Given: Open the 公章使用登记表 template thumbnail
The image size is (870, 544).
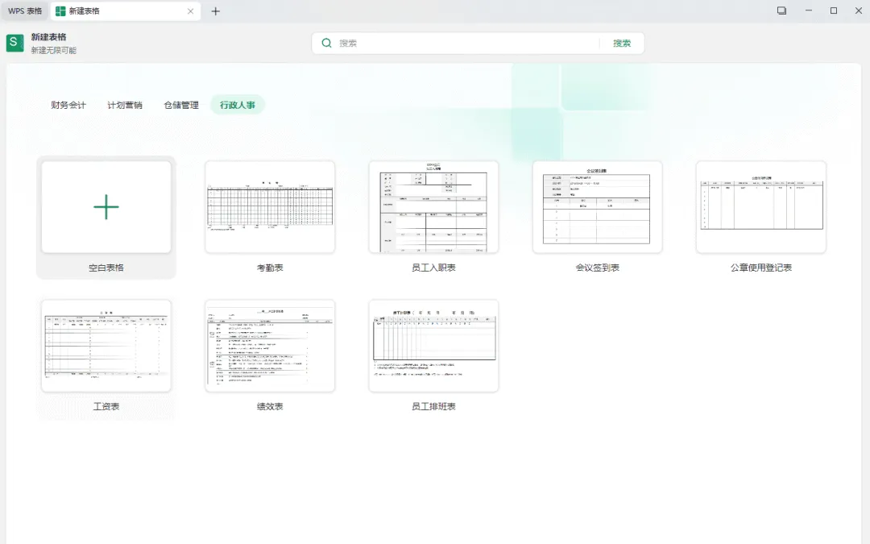Looking at the screenshot, I should click(x=761, y=207).
